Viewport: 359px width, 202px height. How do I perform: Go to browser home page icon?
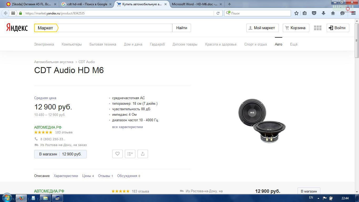[333, 13]
